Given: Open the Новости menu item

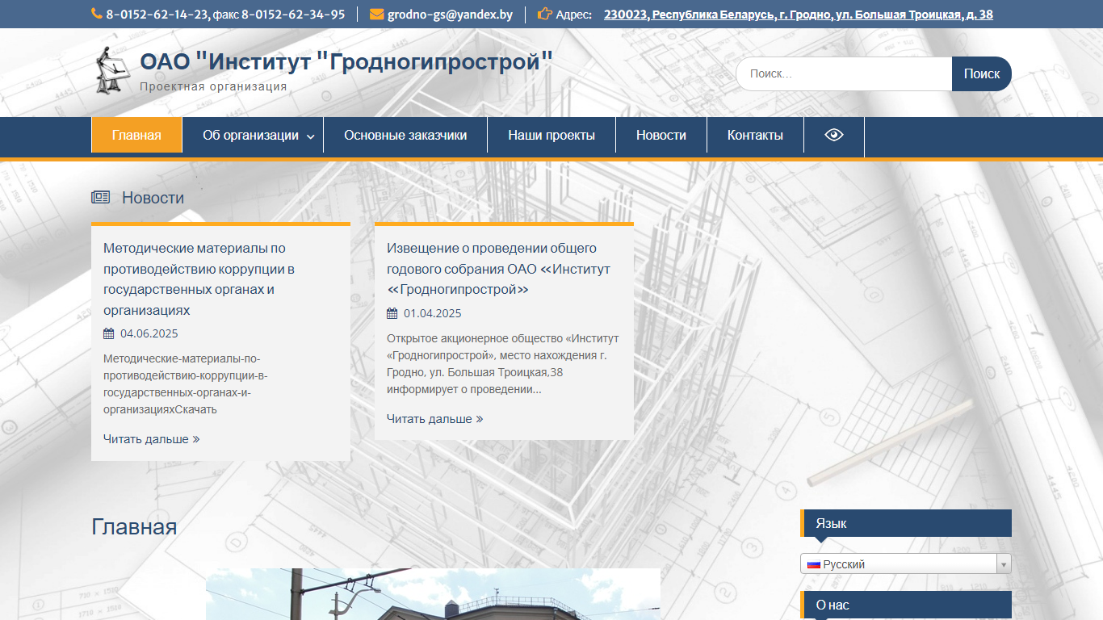Looking at the screenshot, I should pos(661,135).
